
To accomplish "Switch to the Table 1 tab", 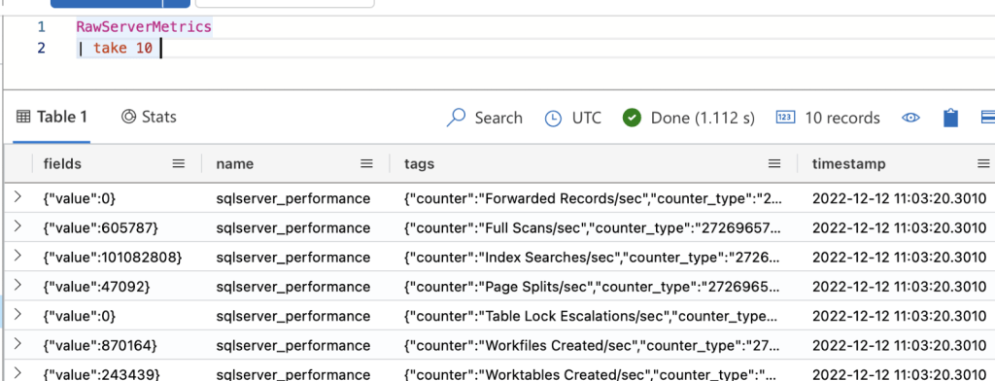I will point(51,117).
